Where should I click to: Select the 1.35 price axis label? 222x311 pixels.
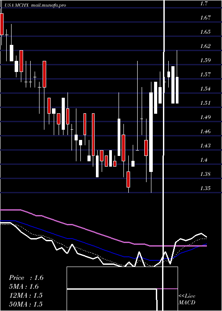point(205,188)
